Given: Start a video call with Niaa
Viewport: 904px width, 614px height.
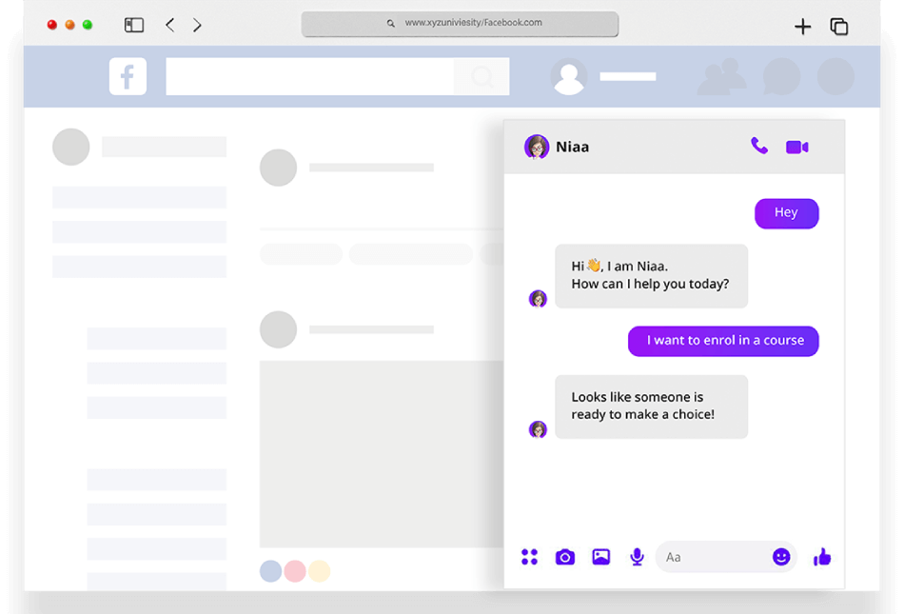Looking at the screenshot, I should coord(796,147).
